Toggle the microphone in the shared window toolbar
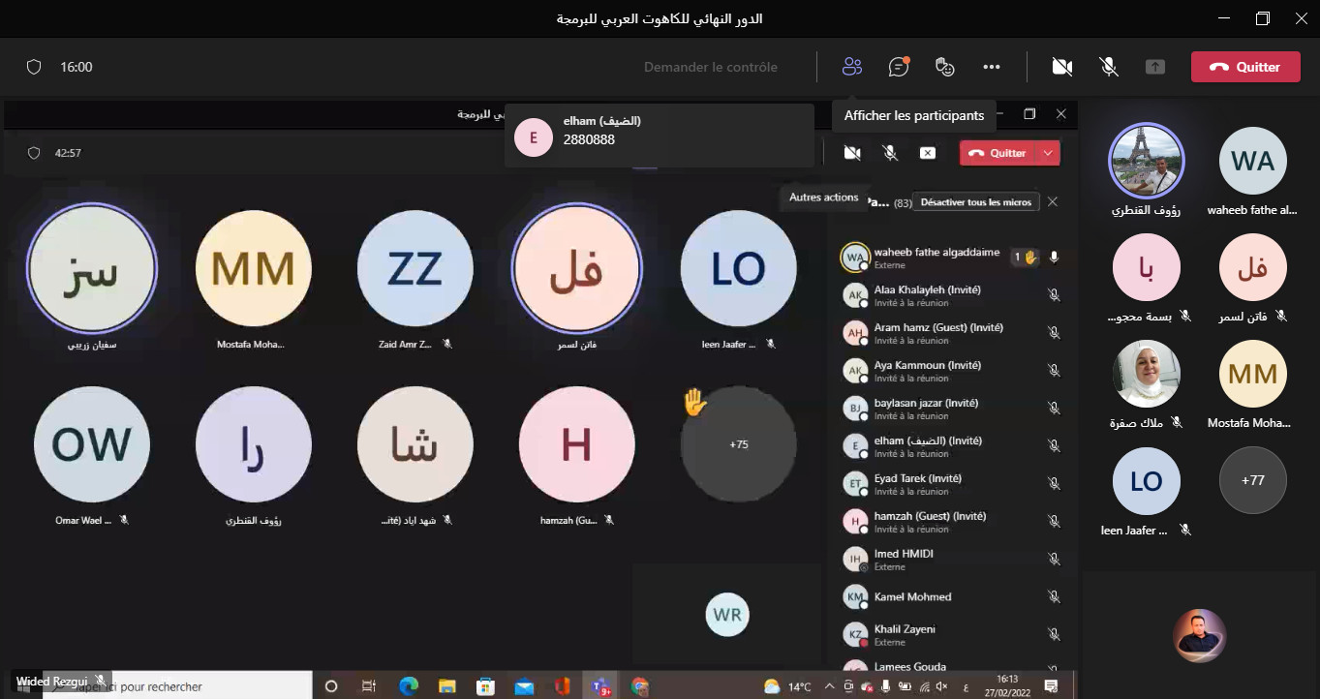Viewport: 1320px width, 699px height. click(890, 153)
